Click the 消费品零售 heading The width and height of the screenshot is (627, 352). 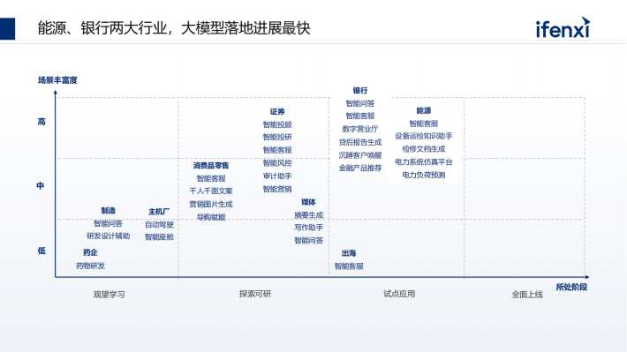click(211, 165)
